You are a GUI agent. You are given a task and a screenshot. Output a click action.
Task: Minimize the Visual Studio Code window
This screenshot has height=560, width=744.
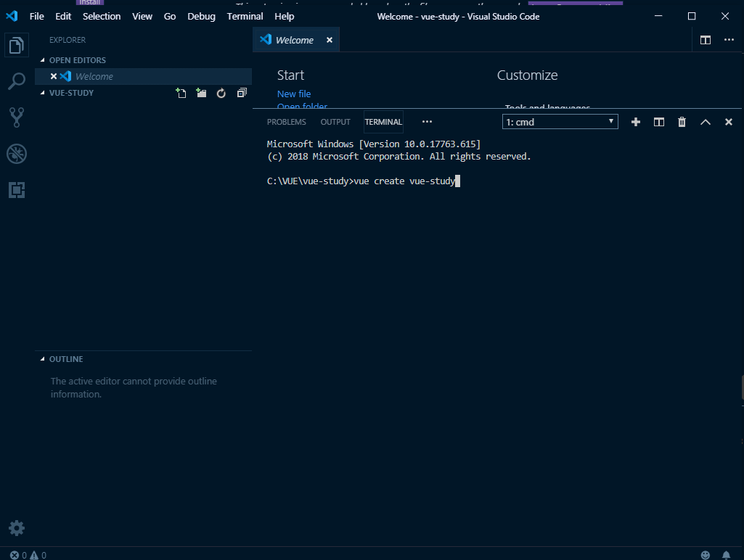[x=658, y=16]
